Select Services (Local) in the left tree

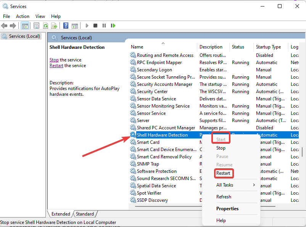tap(24, 36)
